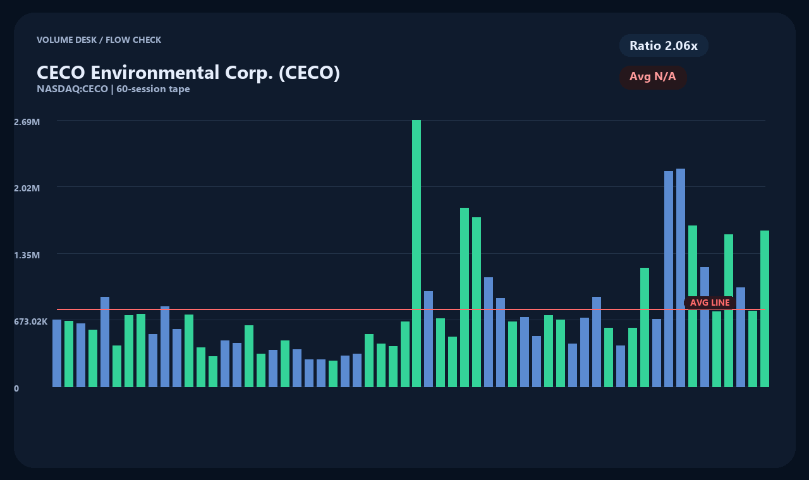Image resolution: width=809 pixels, height=480 pixels.
Task: Click the Ratio 2.06x badge
Action: (x=664, y=45)
